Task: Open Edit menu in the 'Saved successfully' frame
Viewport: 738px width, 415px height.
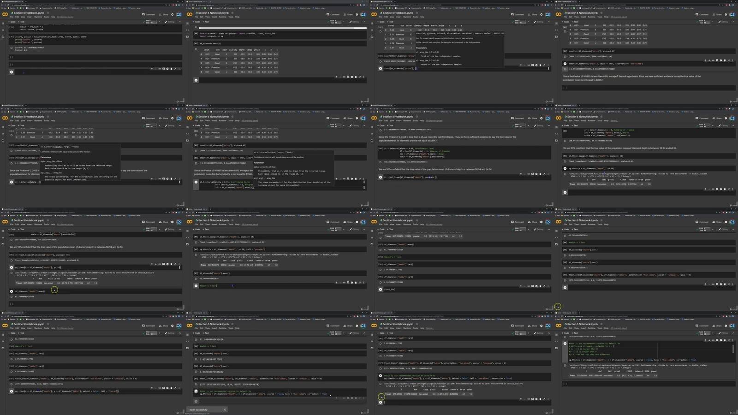Action: 202,328
